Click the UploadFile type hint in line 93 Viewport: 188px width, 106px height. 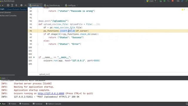coord(76,24)
